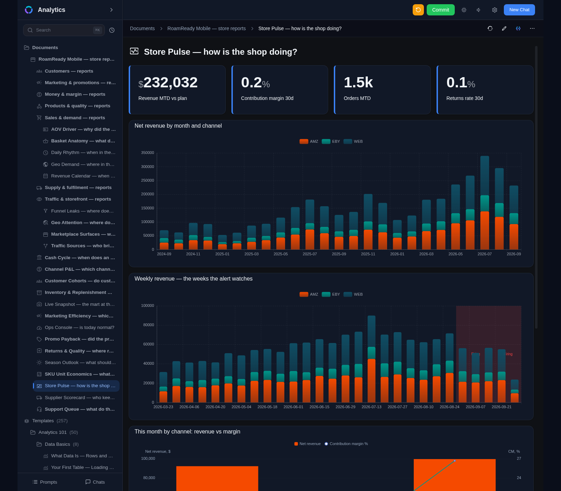This screenshot has height=491, width=561.
Task: Toggle light theme sun icon
Action: (464, 10)
